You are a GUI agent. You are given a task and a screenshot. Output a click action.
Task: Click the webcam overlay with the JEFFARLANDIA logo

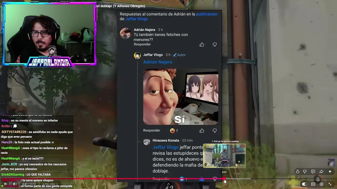(49, 34)
